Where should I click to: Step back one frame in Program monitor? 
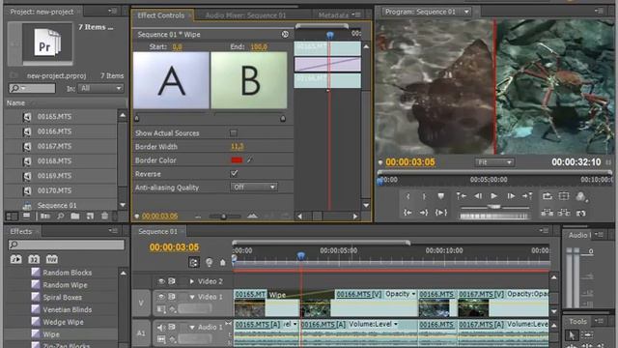(x=478, y=195)
